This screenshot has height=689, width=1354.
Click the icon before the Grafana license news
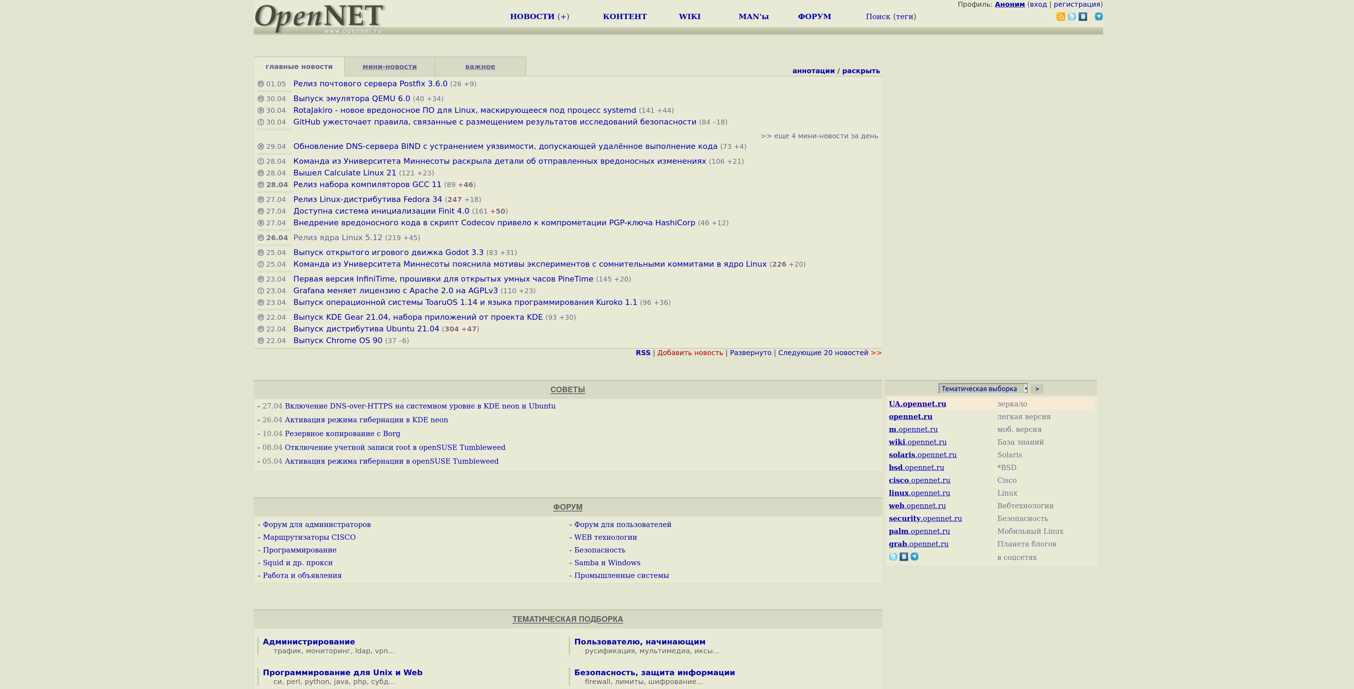tap(261, 290)
